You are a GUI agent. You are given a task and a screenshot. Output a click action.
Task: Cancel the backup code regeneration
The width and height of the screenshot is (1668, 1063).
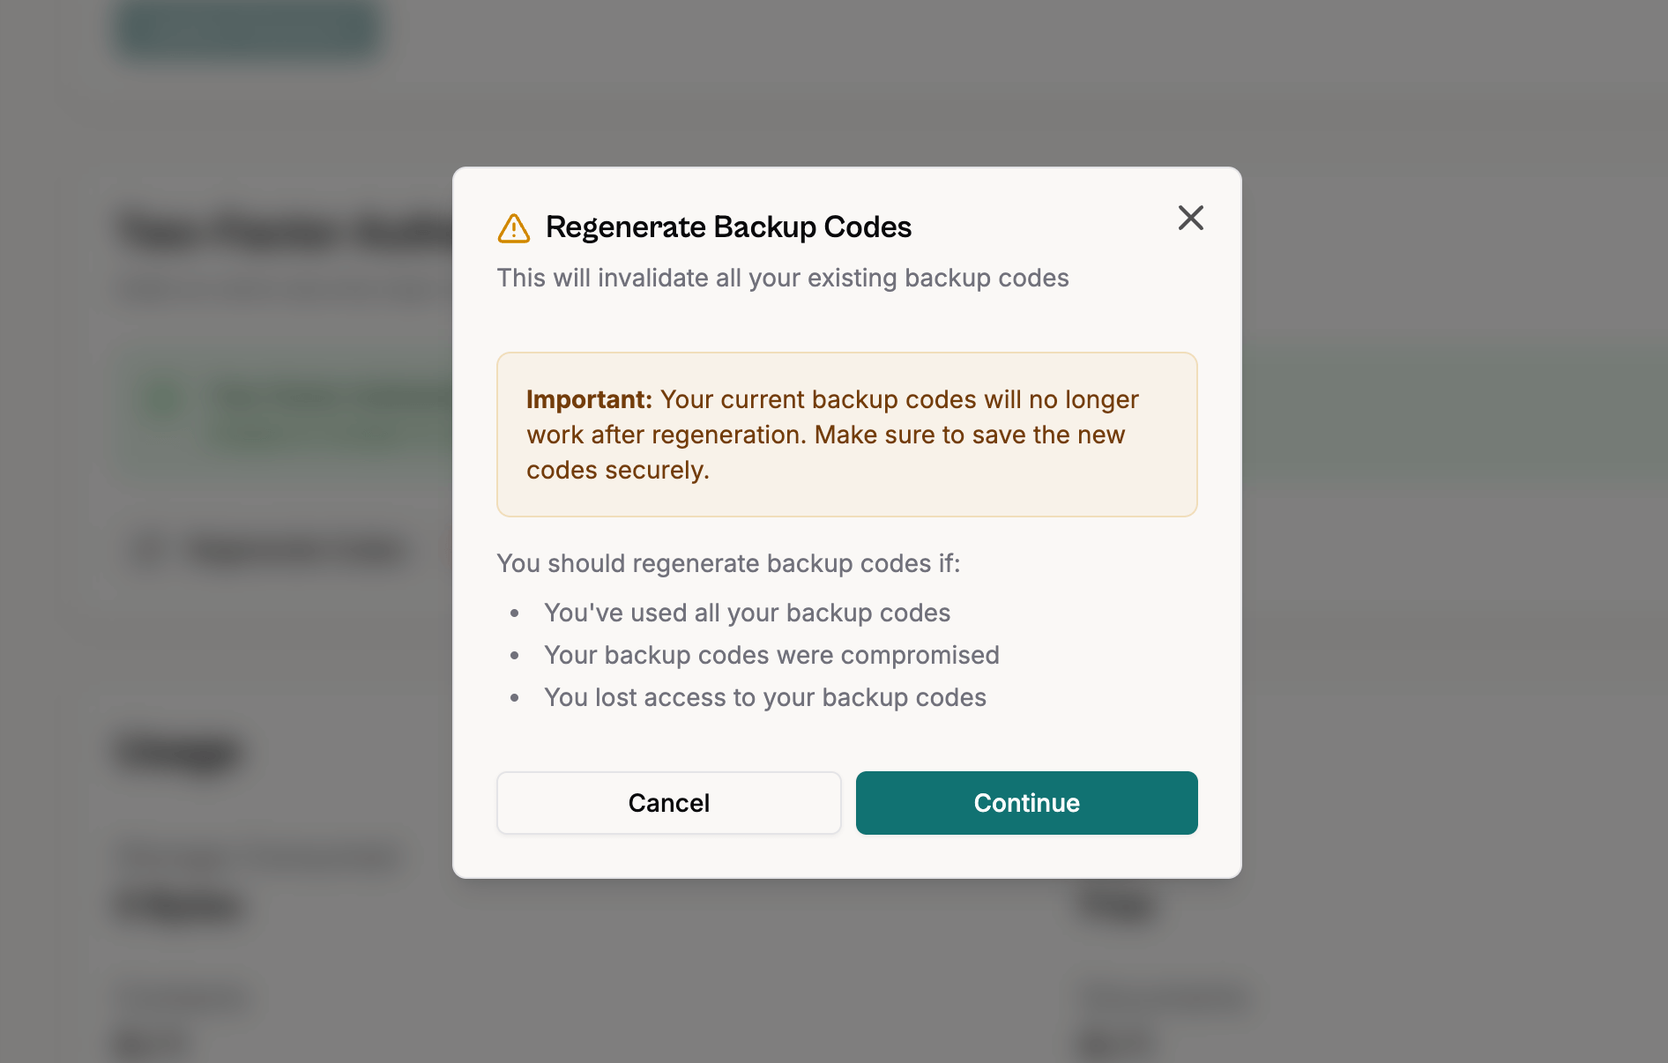668,803
